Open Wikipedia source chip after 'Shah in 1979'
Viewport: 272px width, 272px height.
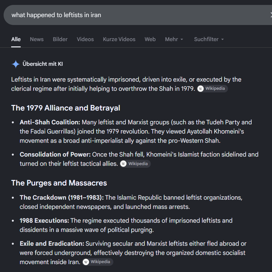tap(213, 88)
